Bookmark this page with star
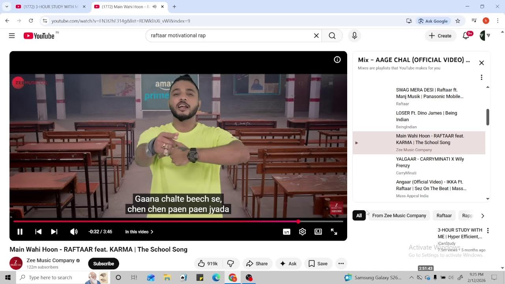This screenshot has height=284, width=505. (x=458, y=21)
